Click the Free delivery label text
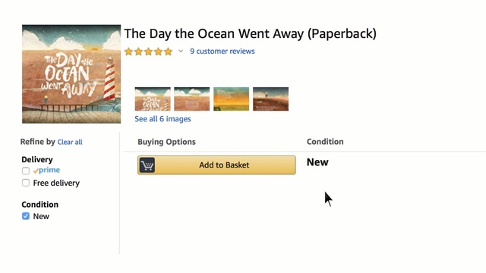Image resolution: width=486 pixels, height=273 pixels. [x=56, y=183]
